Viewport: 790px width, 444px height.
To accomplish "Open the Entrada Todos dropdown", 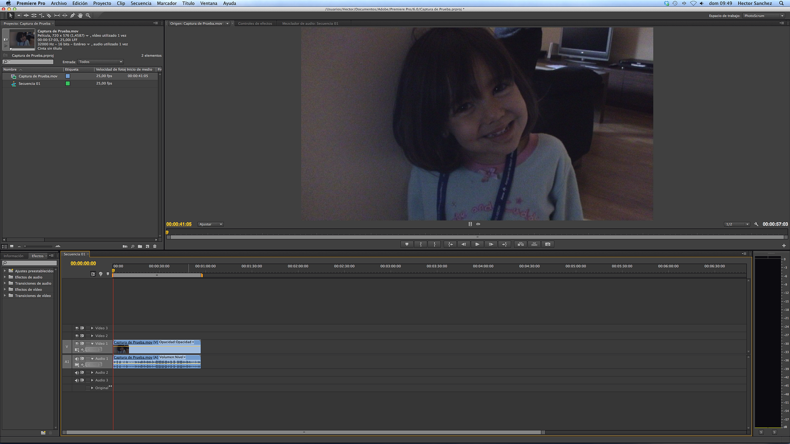I will pyautogui.click(x=101, y=62).
